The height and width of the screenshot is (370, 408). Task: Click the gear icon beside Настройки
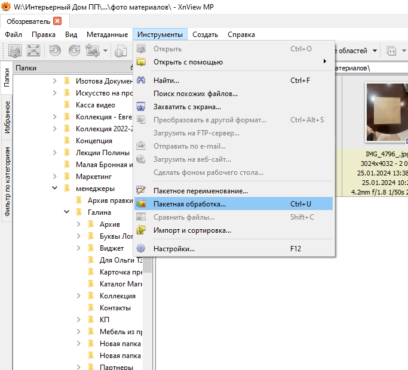pos(141,249)
